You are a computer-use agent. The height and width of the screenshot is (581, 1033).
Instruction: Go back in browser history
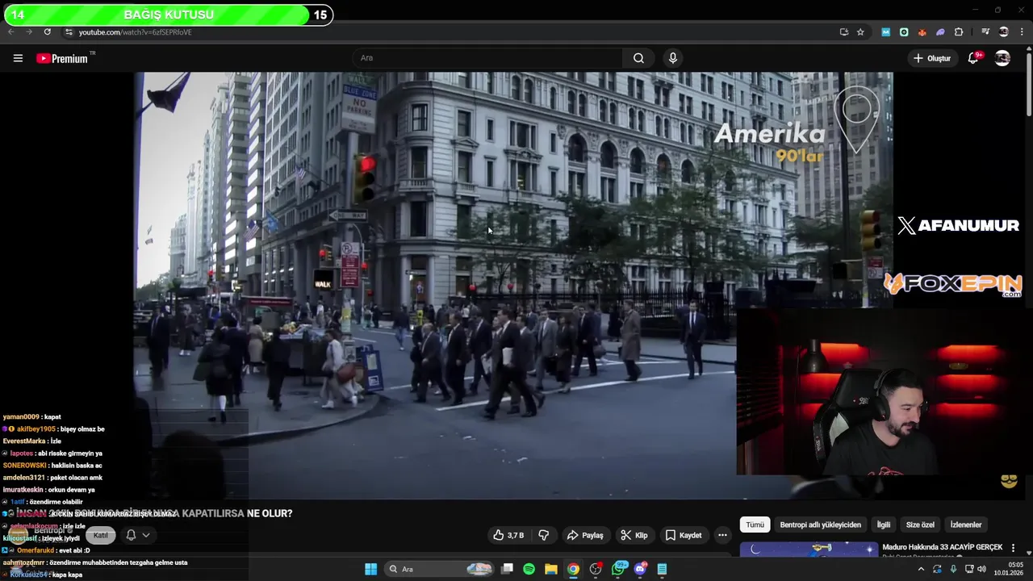(10, 32)
